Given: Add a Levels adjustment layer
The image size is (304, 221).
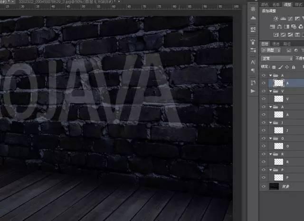Looking at the screenshot, I should pyautogui.click(x=283, y=19).
